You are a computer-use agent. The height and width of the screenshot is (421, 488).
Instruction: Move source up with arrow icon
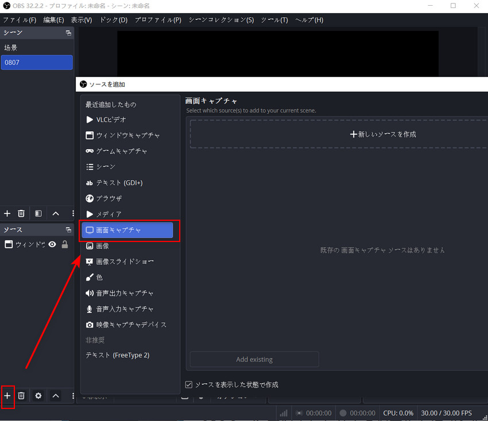[x=56, y=396]
